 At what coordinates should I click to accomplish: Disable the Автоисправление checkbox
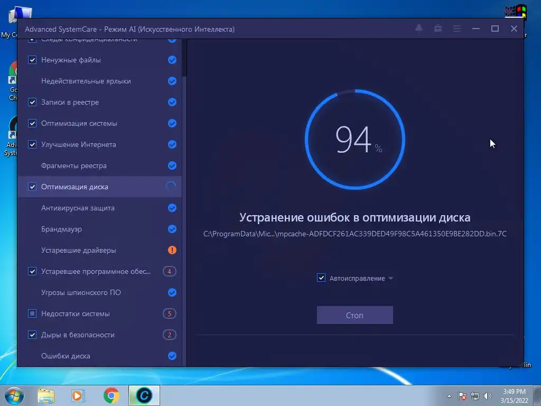[x=321, y=278]
